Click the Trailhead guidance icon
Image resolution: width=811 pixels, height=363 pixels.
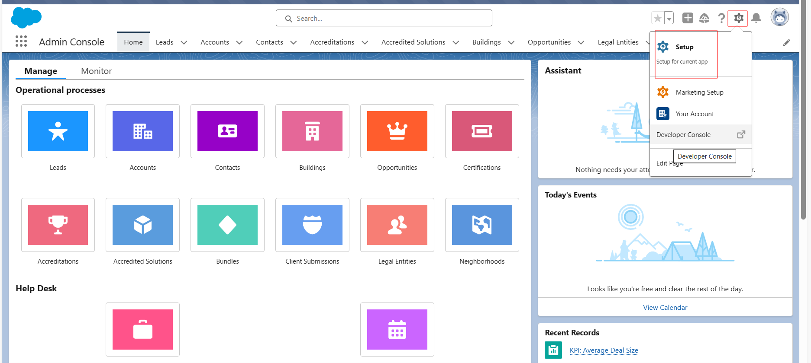click(704, 18)
